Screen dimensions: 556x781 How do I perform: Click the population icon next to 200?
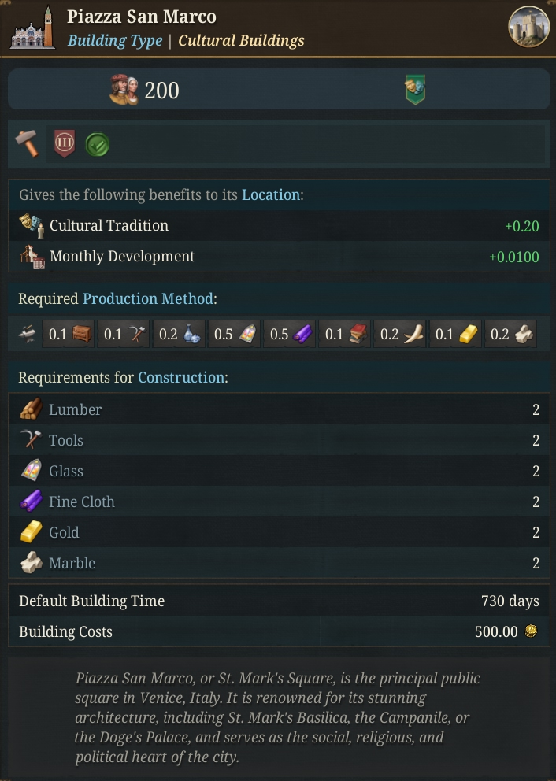[x=124, y=91]
